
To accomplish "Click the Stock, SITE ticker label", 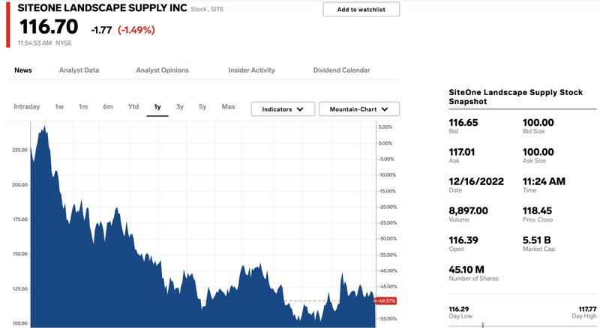I will point(208,9).
